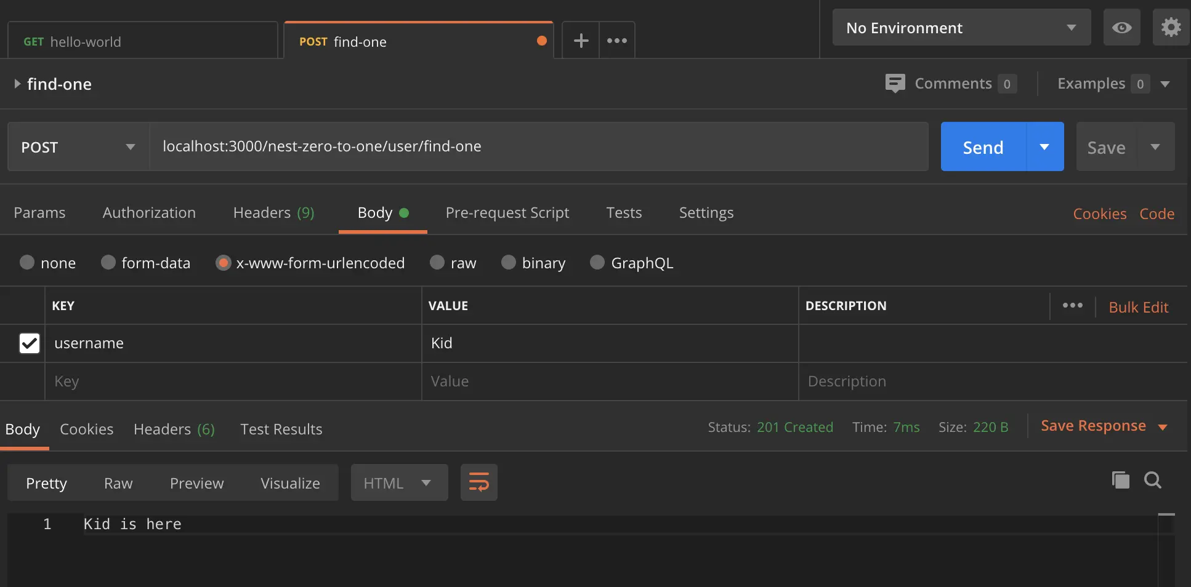
Task: Open the Params tab
Action: coord(39,213)
